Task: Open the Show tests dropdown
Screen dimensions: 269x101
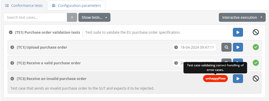Action: click(x=94, y=17)
